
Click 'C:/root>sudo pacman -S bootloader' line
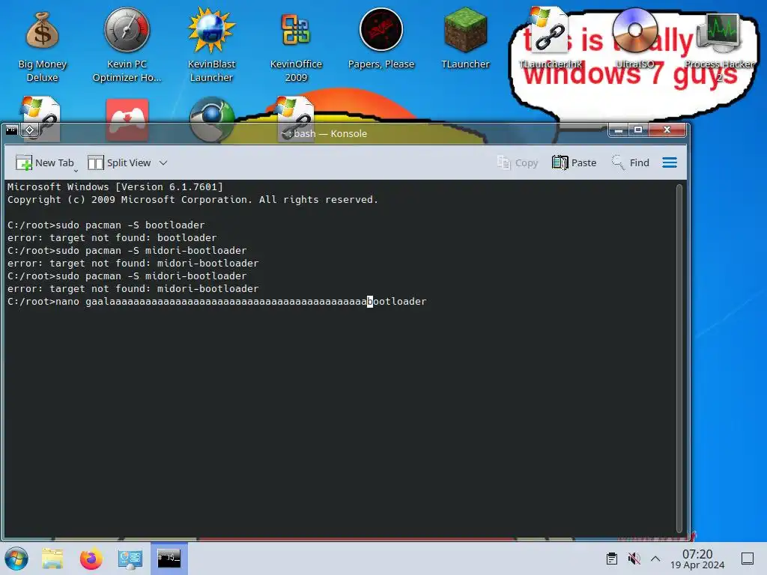(x=106, y=225)
